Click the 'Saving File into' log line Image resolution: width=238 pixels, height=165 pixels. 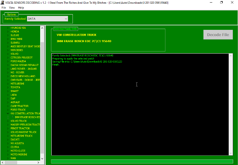pyautogui.click(x=87, y=61)
